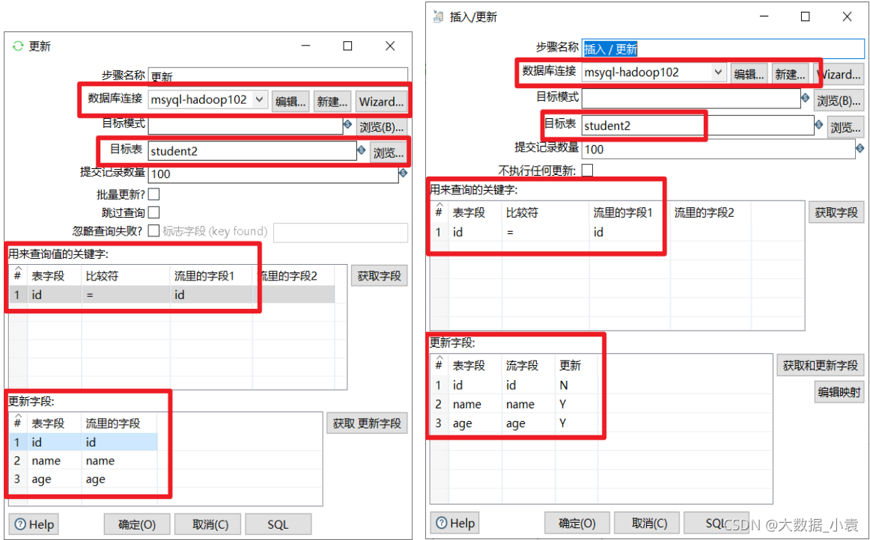Open Help in 更新 window
870x540 pixels.
34,524
